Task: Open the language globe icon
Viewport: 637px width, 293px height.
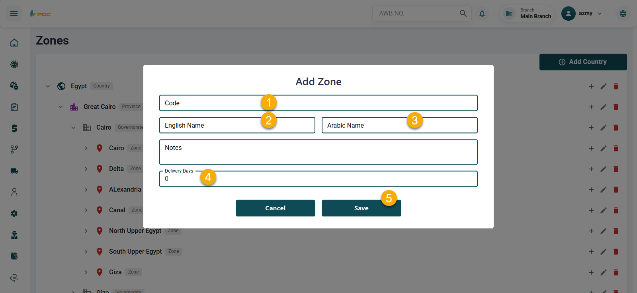Action: (x=623, y=14)
